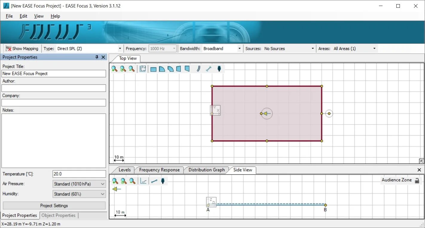The image size is (425, 228).
Task: Click the coordinates readout in the status bar
Action: [x=31, y=224]
